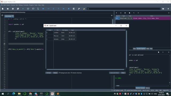Switch to the Help pane tab

(x=134, y=49)
